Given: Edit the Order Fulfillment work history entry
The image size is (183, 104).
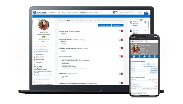Looking at the screenshot, I should (x=120, y=40).
